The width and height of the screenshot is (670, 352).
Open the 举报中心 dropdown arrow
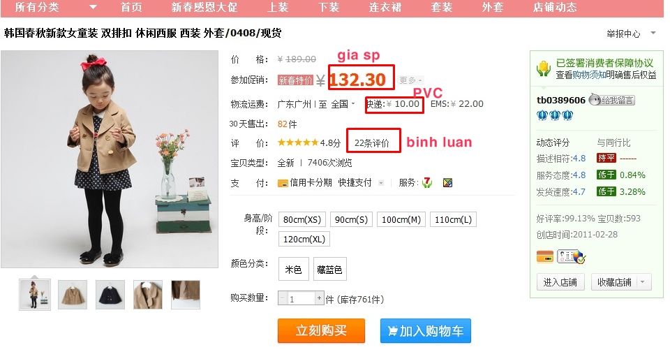[x=653, y=33]
